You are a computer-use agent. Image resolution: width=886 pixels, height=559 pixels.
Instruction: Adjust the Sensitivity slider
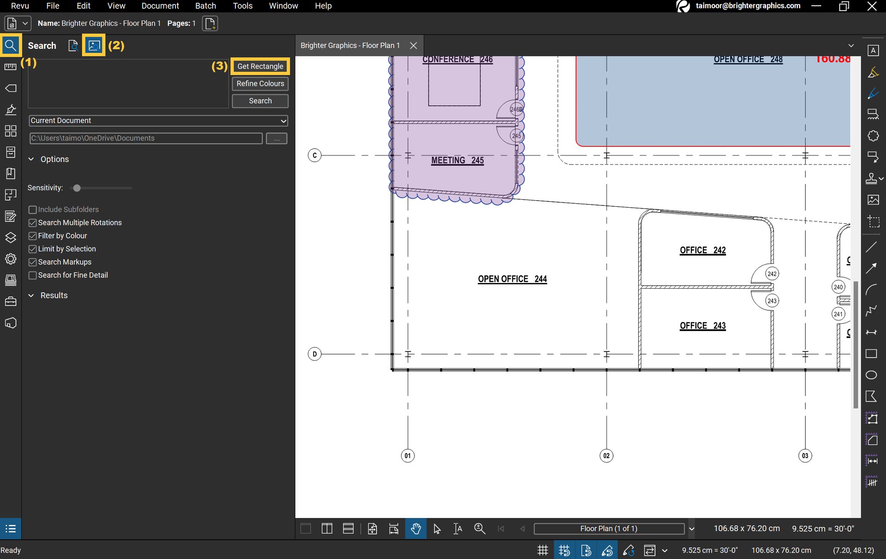tap(77, 188)
